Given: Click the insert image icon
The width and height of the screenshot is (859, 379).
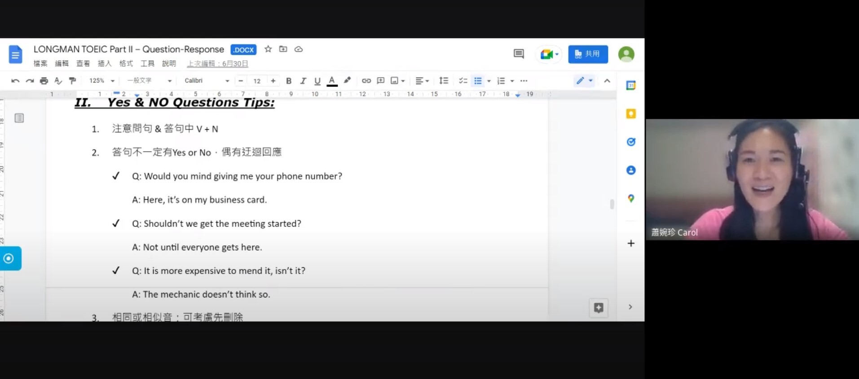Looking at the screenshot, I should click(x=395, y=81).
